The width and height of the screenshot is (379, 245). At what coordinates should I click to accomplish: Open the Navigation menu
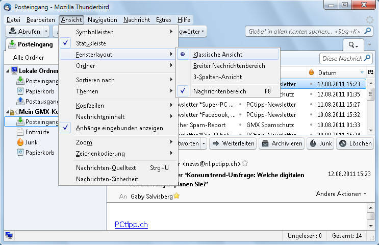tap(102, 20)
